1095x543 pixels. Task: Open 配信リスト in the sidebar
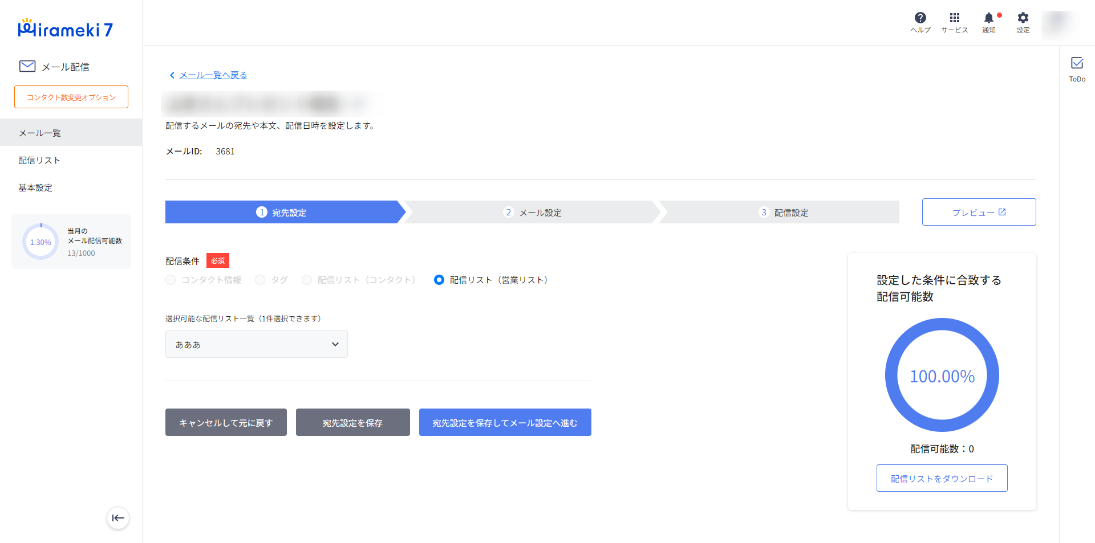39,160
